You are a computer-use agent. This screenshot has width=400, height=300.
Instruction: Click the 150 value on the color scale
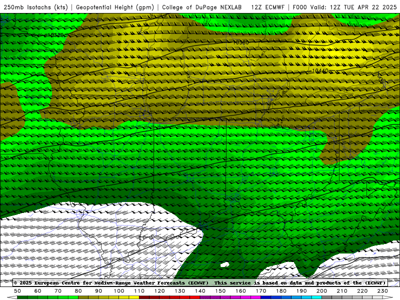point(220,291)
